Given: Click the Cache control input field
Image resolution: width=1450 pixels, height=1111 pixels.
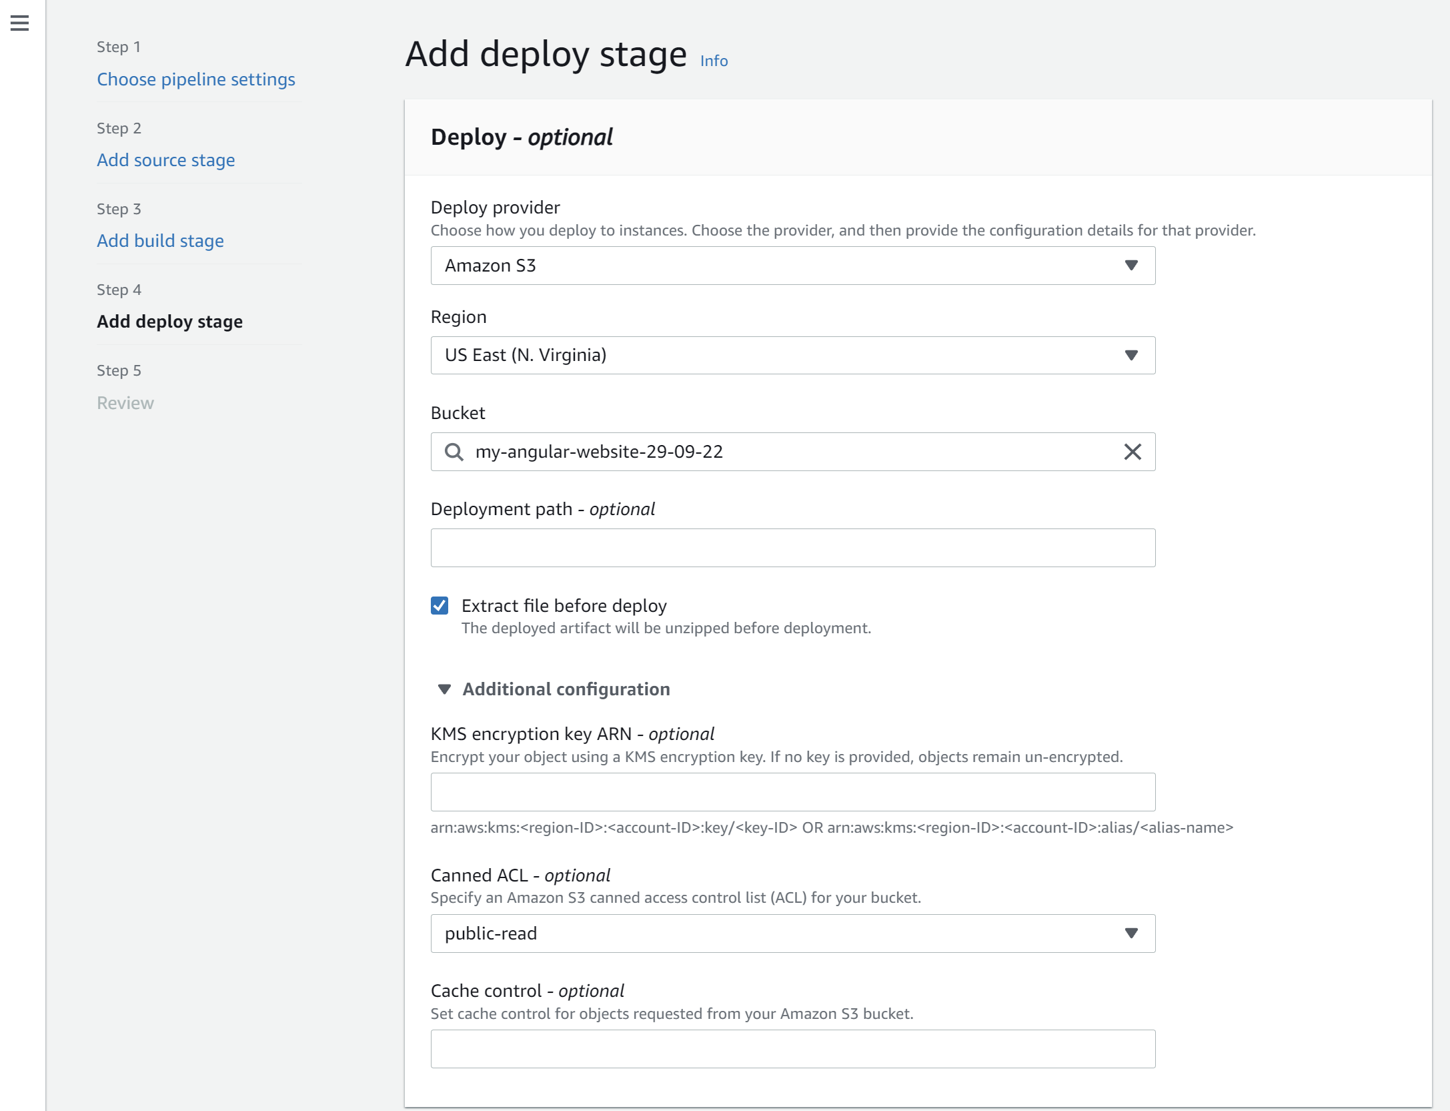Looking at the screenshot, I should (x=792, y=1049).
